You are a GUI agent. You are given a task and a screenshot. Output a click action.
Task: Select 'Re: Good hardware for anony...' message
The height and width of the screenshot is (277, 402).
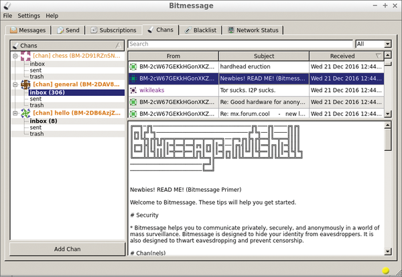tap(263, 102)
